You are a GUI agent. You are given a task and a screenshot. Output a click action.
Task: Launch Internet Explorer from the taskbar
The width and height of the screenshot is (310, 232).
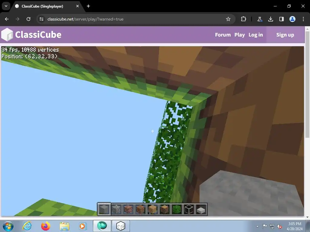pos(27,226)
